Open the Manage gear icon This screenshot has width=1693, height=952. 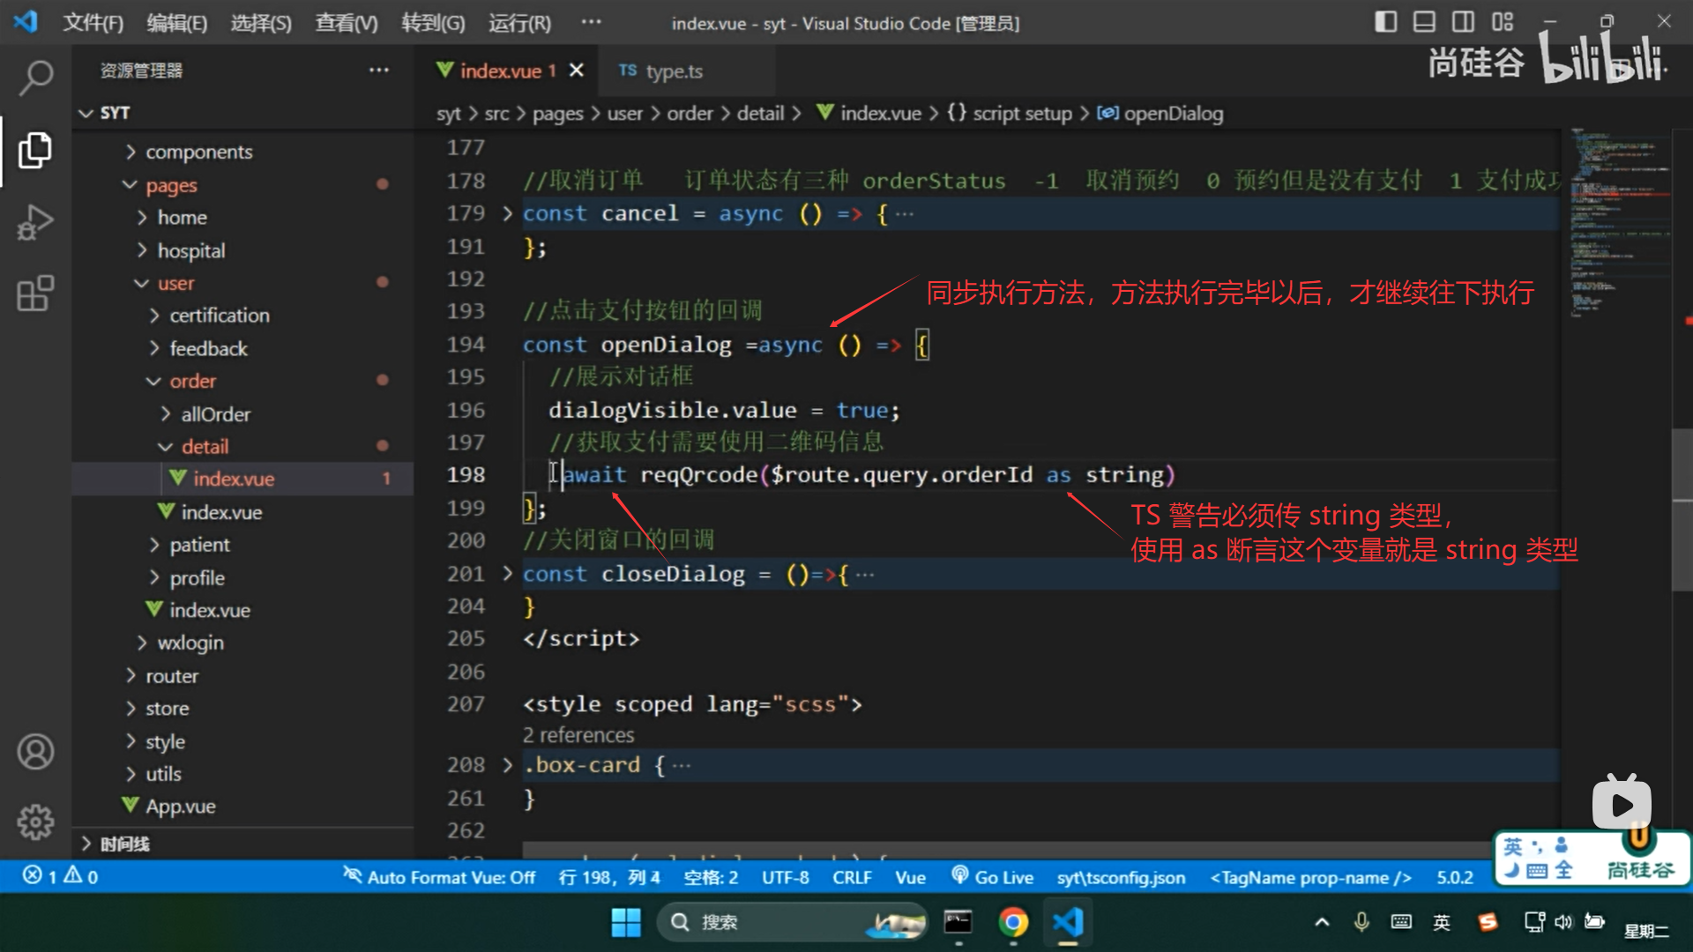(x=35, y=822)
